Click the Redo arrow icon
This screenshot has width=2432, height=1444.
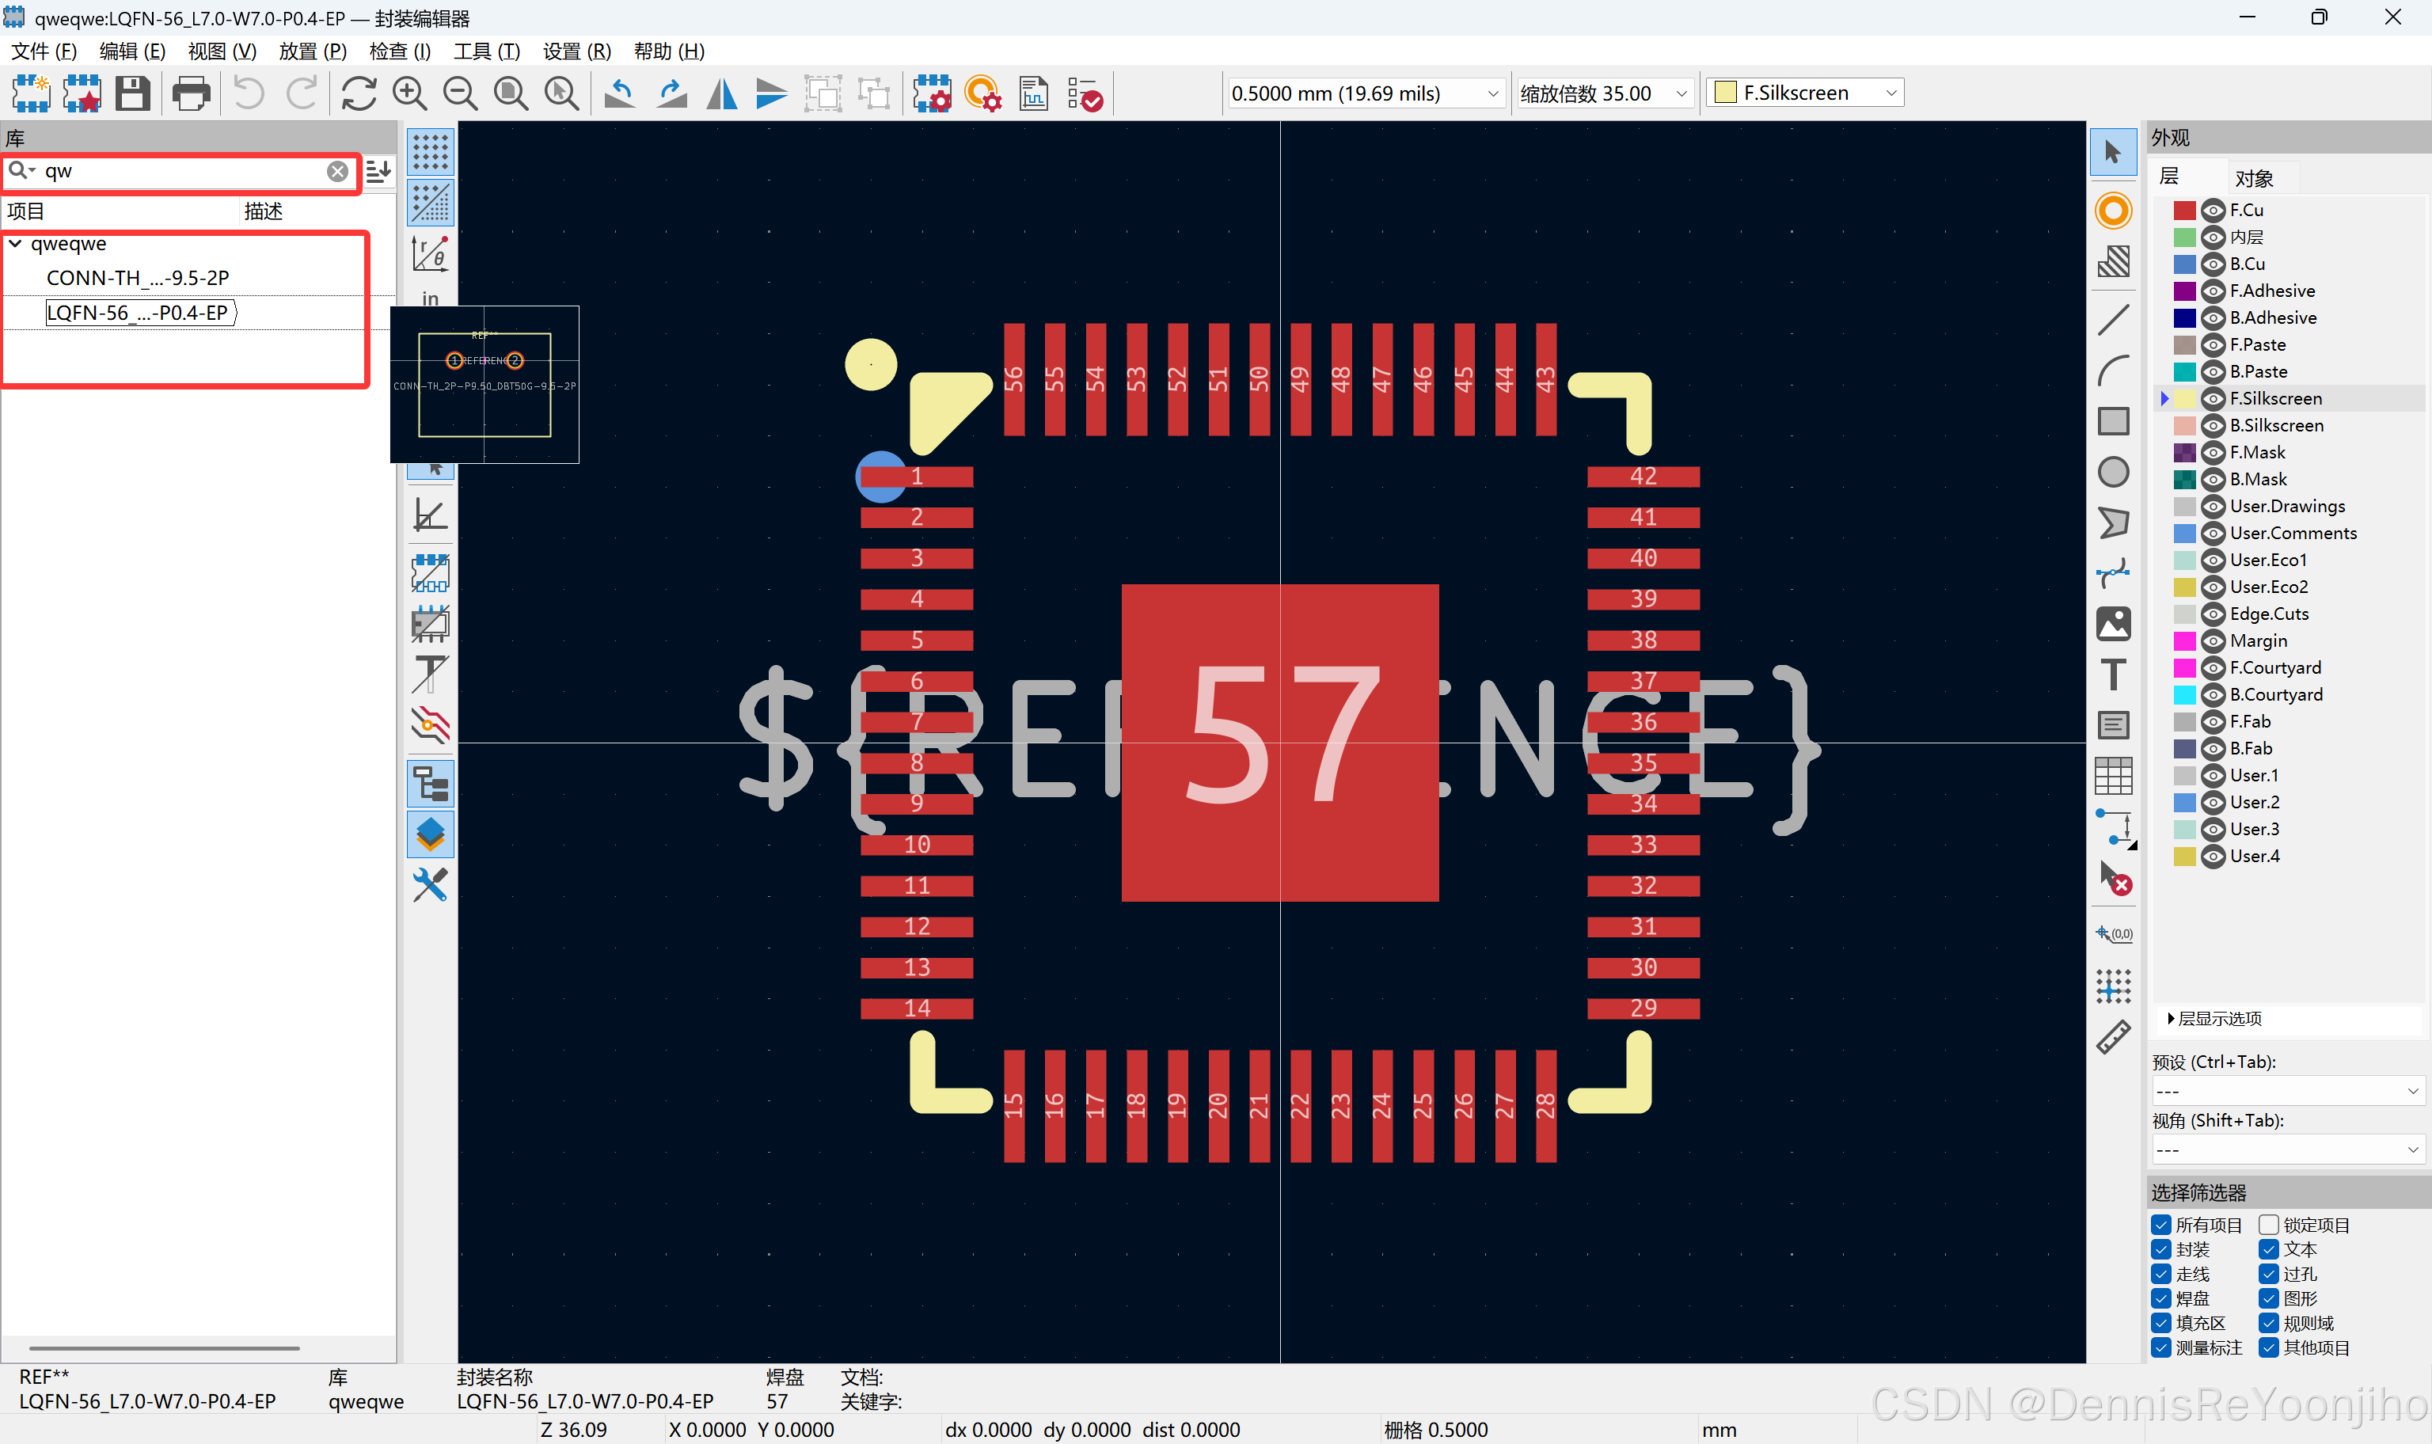click(x=302, y=93)
